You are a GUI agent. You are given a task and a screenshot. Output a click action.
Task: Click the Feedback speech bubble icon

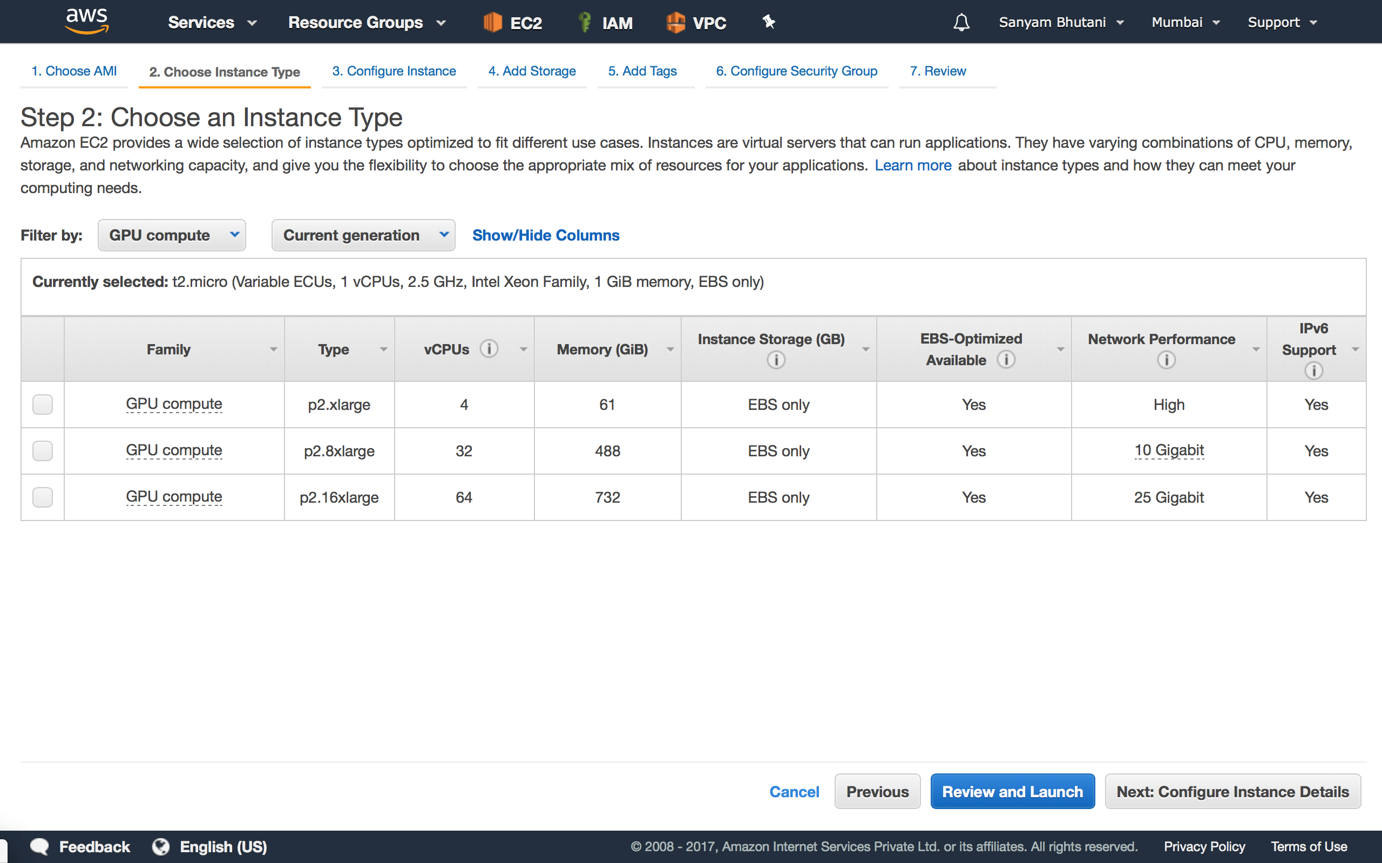click(x=39, y=846)
